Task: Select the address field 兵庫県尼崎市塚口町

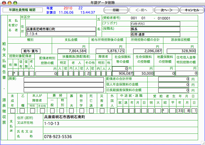Action: (61, 29)
